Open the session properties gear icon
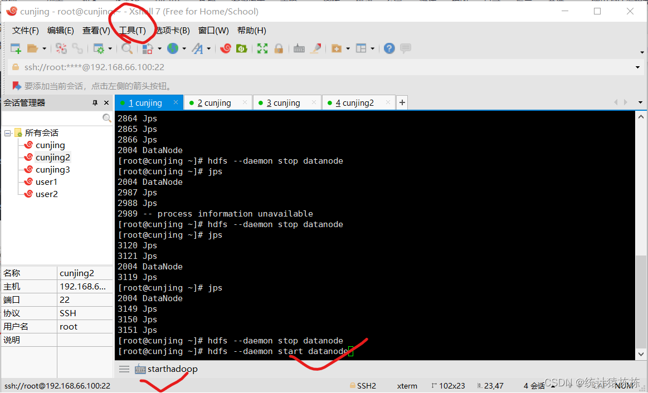The width and height of the screenshot is (648, 393). pos(99,48)
